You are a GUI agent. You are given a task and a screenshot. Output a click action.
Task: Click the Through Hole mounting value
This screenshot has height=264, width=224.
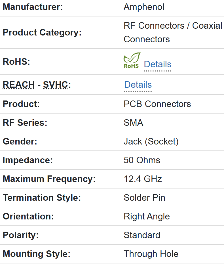(151, 254)
